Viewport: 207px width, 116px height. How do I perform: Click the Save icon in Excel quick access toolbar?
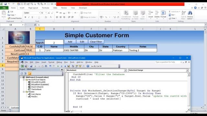(x=5, y=4)
